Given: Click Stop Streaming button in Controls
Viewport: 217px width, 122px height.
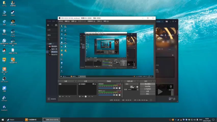Looking at the screenshot, I should [x=148, y=84].
